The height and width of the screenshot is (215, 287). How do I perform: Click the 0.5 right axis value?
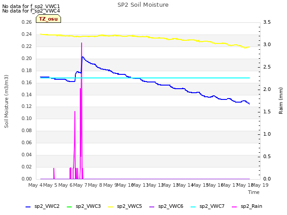coord(267,156)
